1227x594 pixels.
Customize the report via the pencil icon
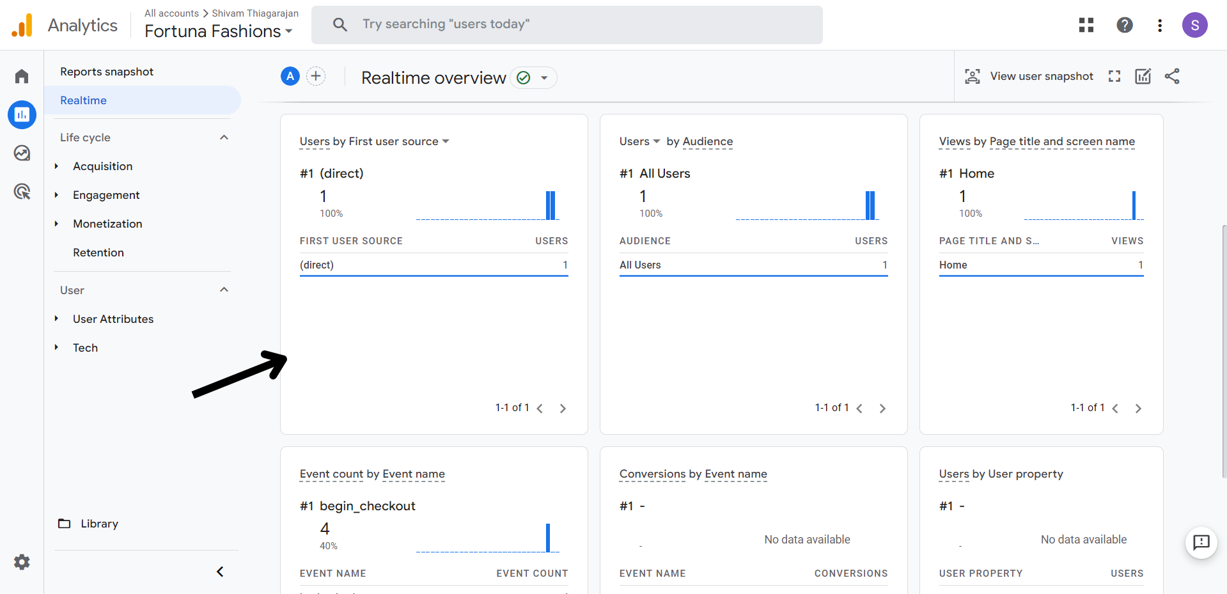pyautogui.click(x=1143, y=76)
